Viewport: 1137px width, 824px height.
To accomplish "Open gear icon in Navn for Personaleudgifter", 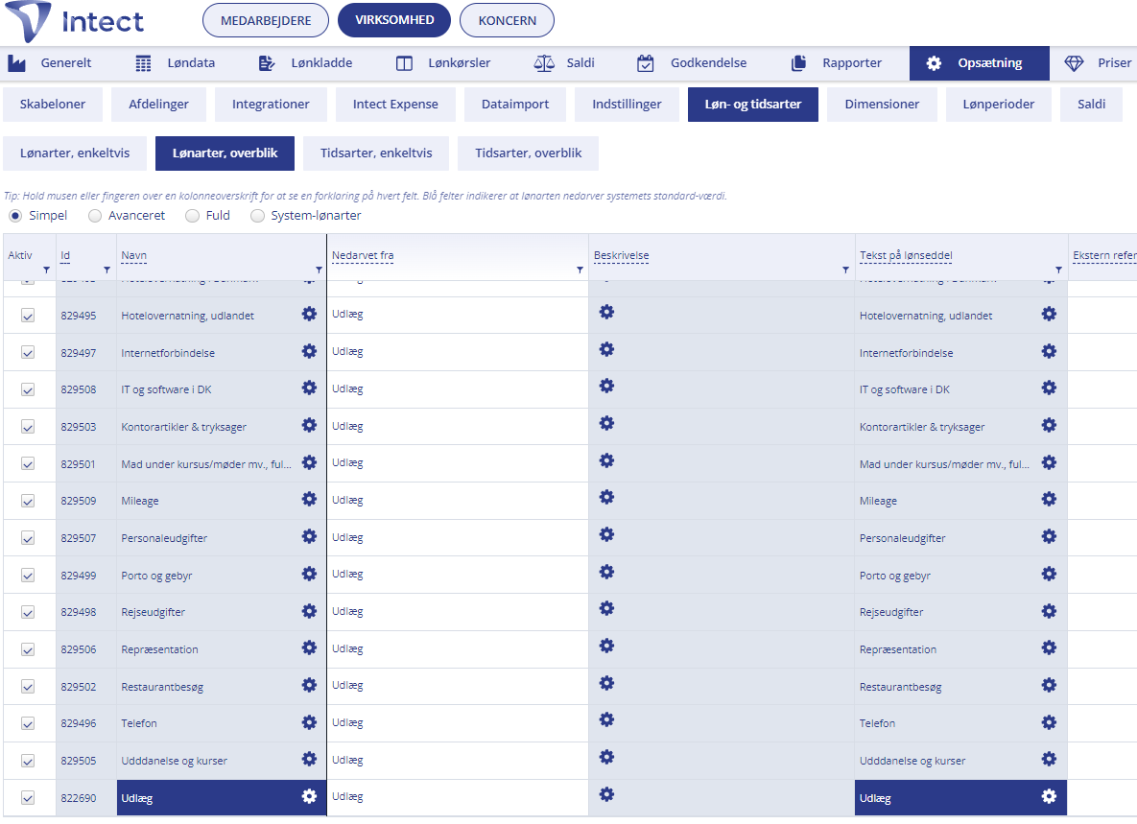I will pos(309,536).
